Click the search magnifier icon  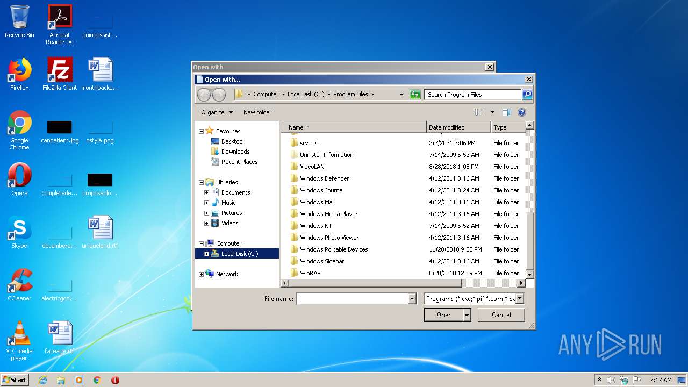tap(527, 95)
